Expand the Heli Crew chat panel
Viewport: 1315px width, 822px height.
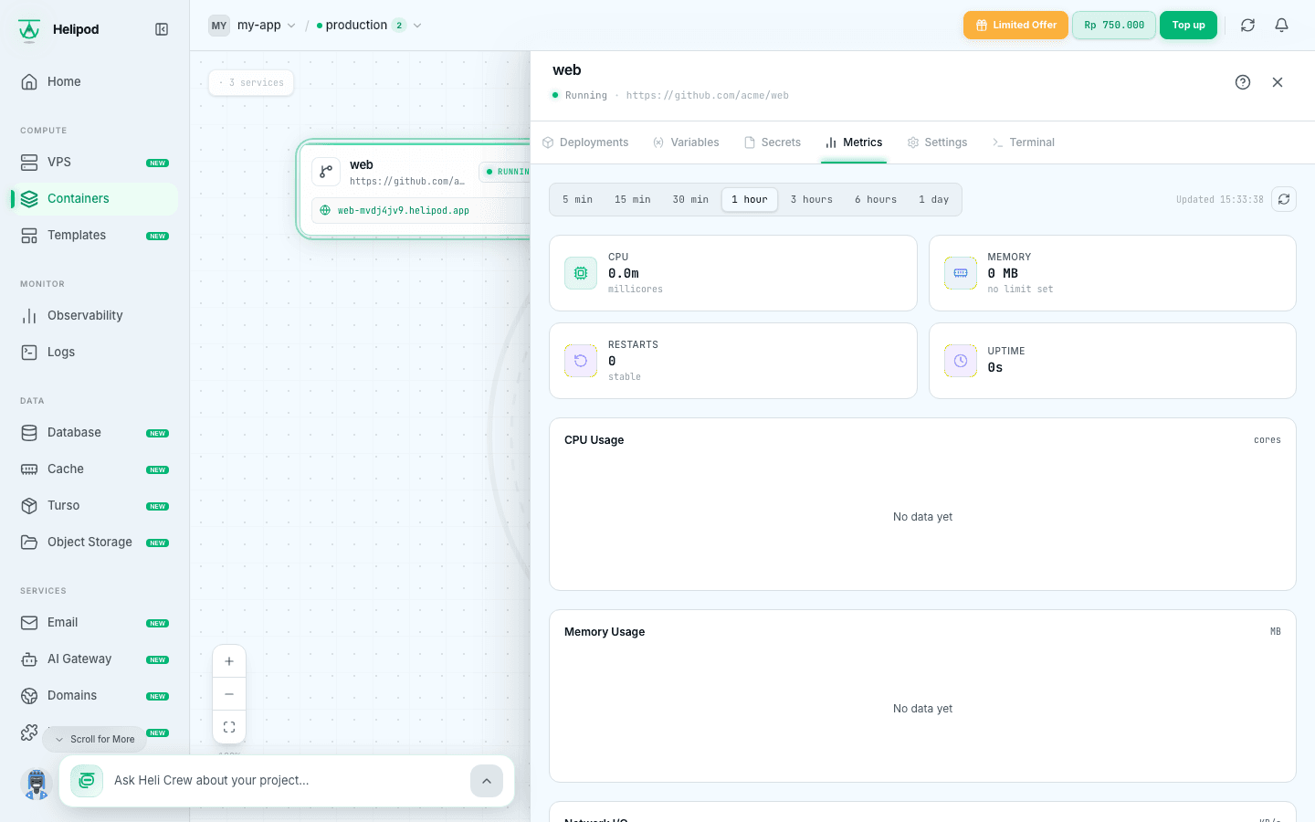tap(487, 781)
